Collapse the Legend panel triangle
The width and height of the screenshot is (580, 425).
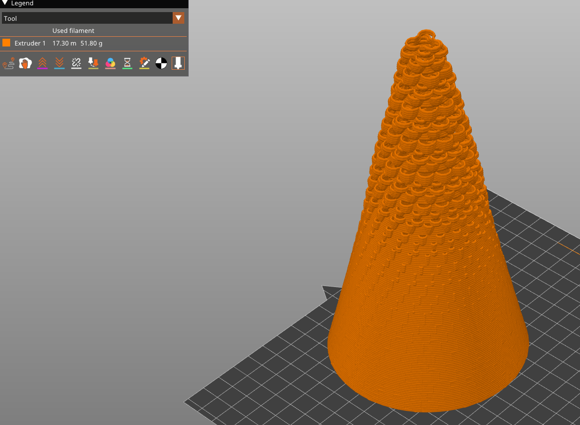5,3
